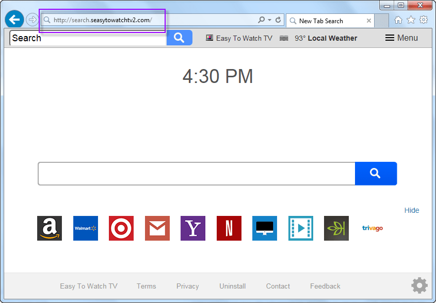
Task: Open the blue monitor TV shortcut tile
Action: 265,228
